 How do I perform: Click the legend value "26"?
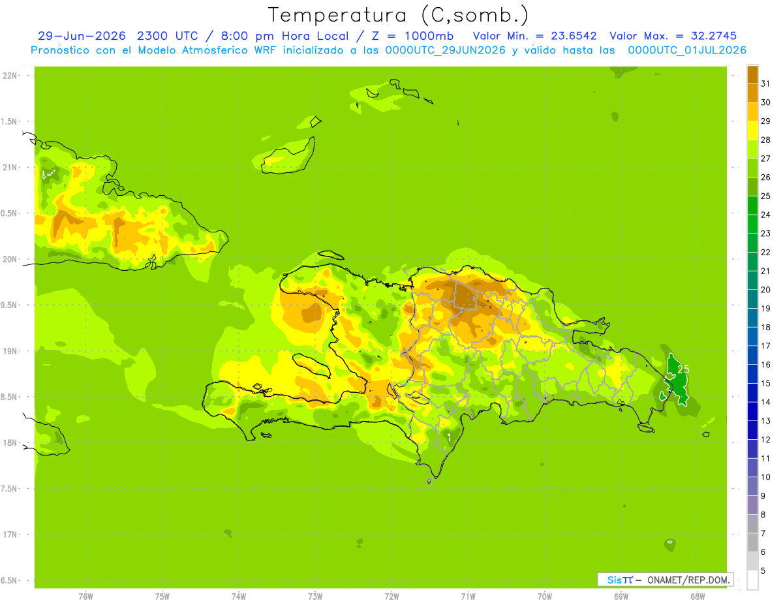click(765, 177)
